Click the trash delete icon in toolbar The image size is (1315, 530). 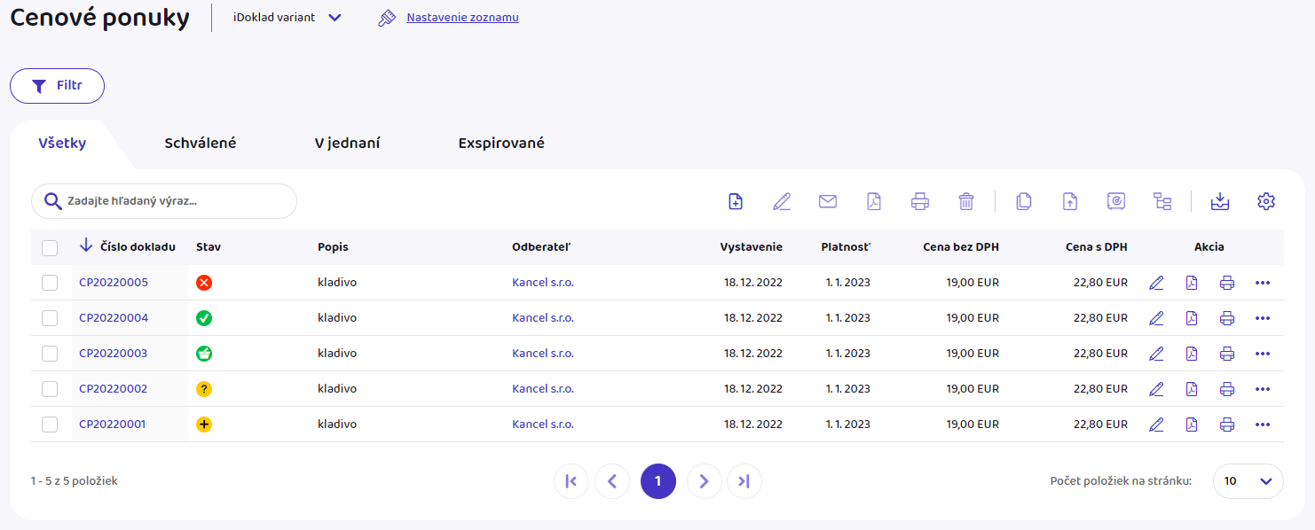966,201
